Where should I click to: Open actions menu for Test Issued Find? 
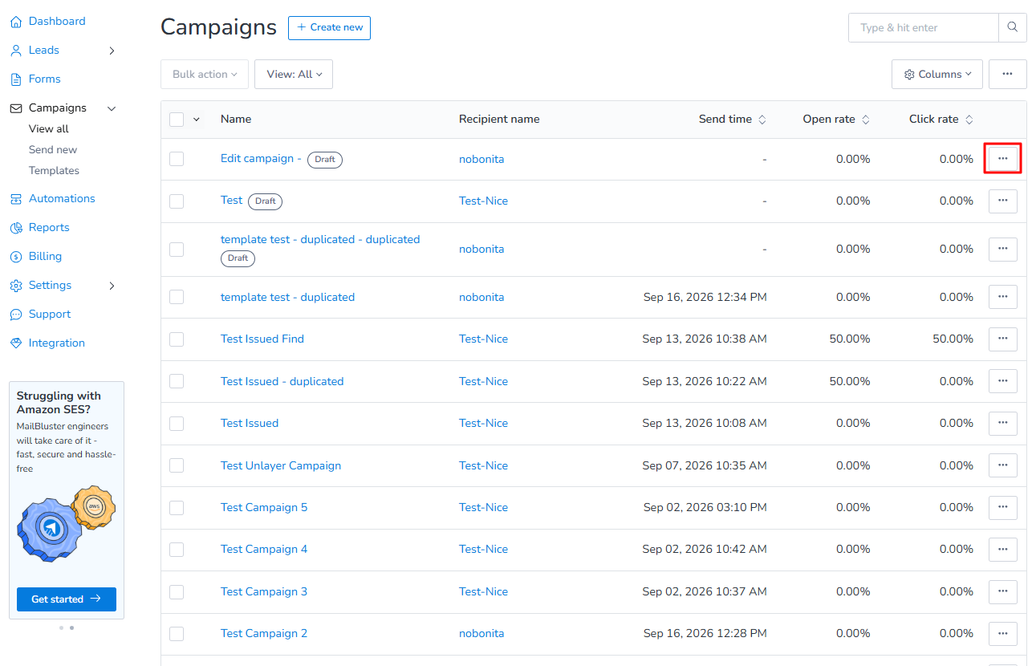coord(1003,339)
